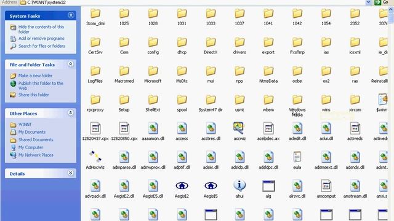The height and width of the screenshot is (221, 394).
Task: Open Add or remove programs
Action: [41, 38]
